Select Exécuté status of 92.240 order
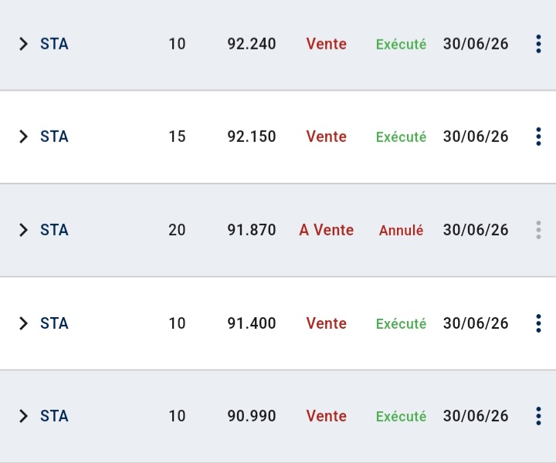556x463 pixels. 401,44
